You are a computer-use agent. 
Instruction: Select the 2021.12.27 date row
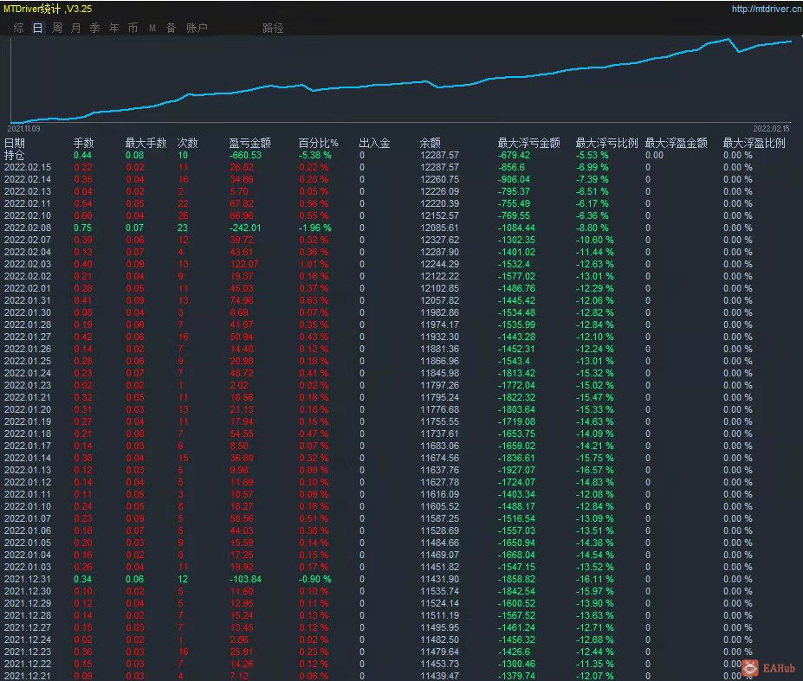coord(28,627)
